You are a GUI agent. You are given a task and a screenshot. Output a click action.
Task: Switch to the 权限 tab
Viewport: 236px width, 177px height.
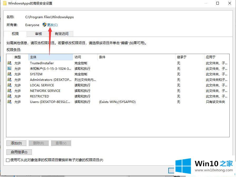click(x=15, y=34)
